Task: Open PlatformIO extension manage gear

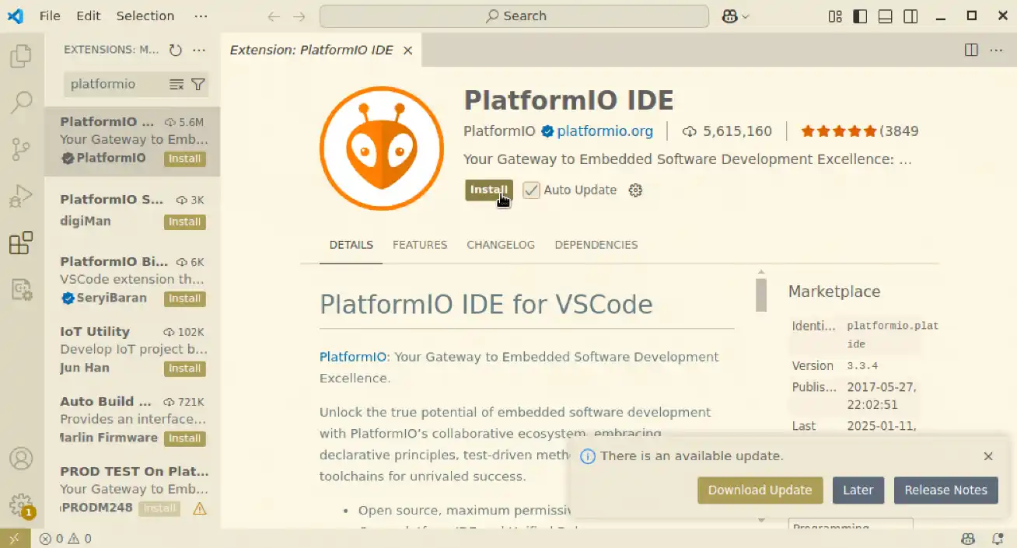Action: 635,190
